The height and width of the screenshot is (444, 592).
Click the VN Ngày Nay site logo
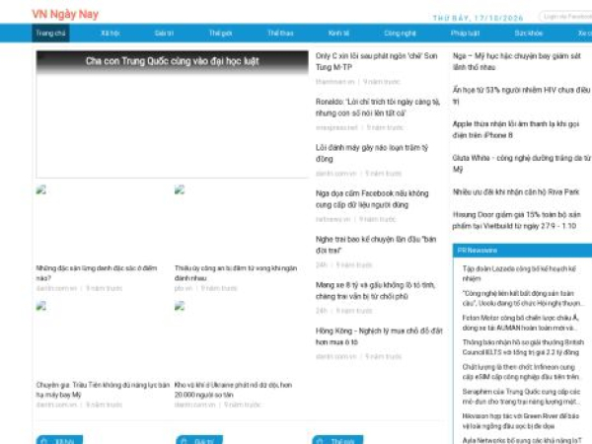[65, 15]
